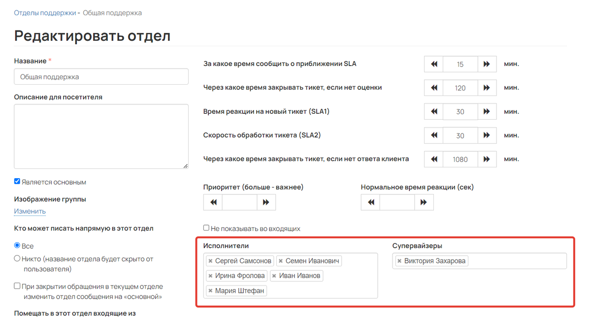The width and height of the screenshot is (591, 323).
Task: Toggle the Является основным checkbox
Action: click(x=17, y=181)
